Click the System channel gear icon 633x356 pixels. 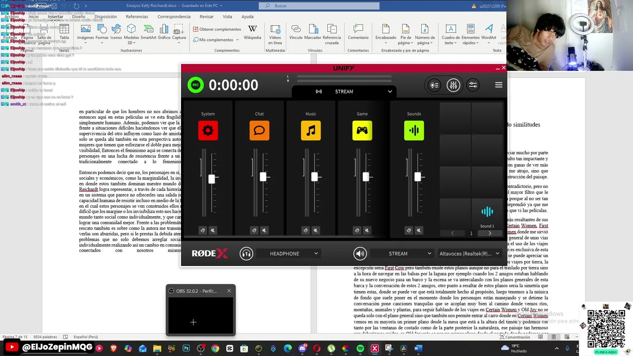[x=208, y=131]
